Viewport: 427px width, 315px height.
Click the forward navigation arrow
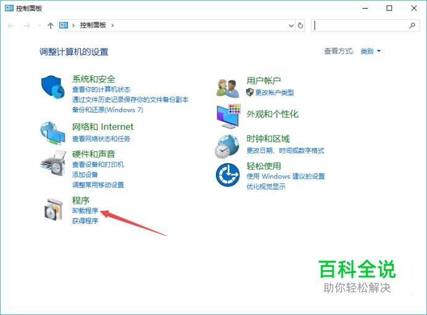pyautogui.click(x=27, y=26)
